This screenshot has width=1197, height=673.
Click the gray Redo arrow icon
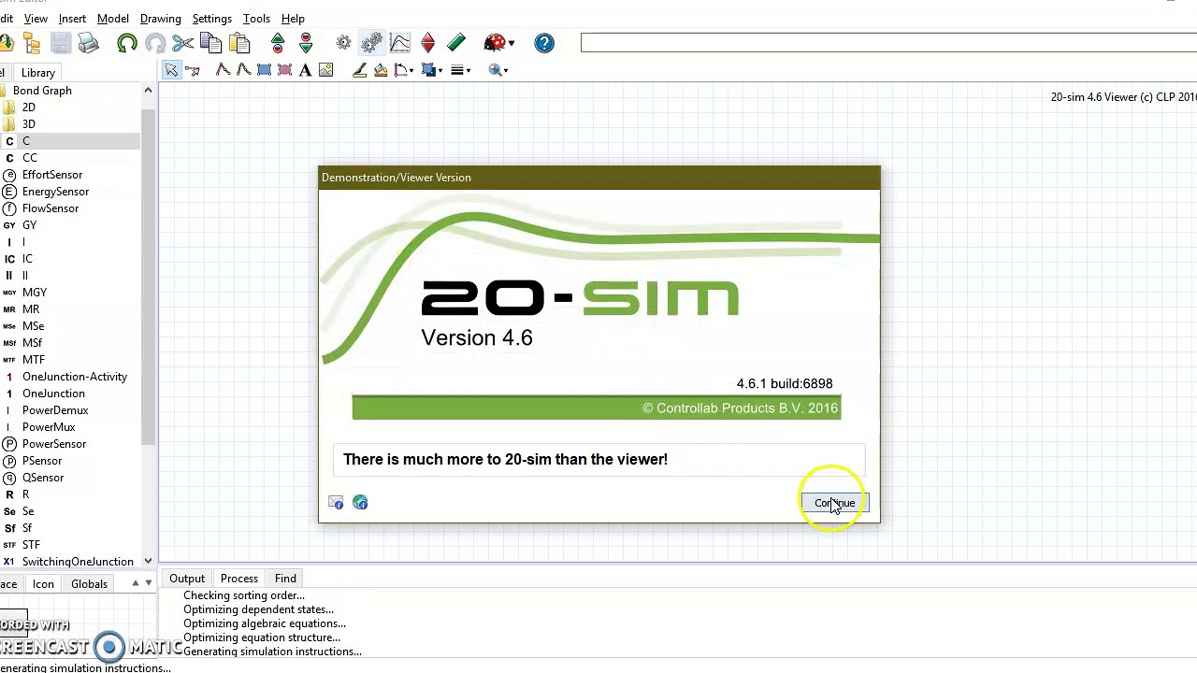click(155, 43)
